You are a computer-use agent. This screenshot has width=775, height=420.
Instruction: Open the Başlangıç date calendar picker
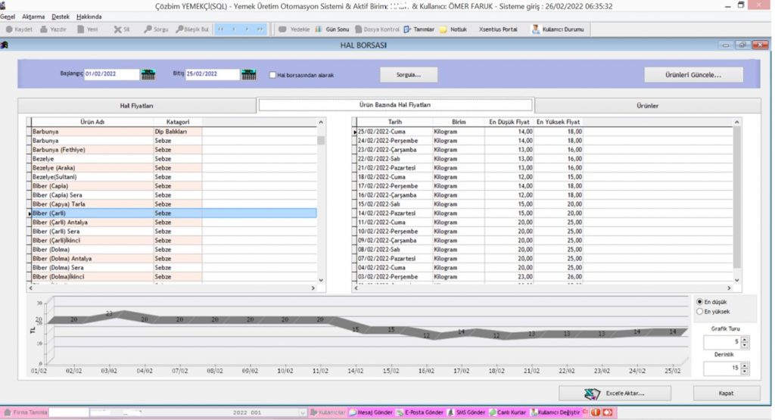148,74
